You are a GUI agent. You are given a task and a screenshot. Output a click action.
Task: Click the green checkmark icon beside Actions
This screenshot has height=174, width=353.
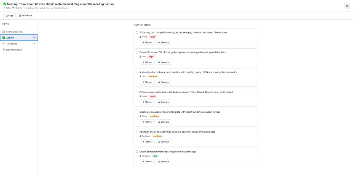[4, 38]
